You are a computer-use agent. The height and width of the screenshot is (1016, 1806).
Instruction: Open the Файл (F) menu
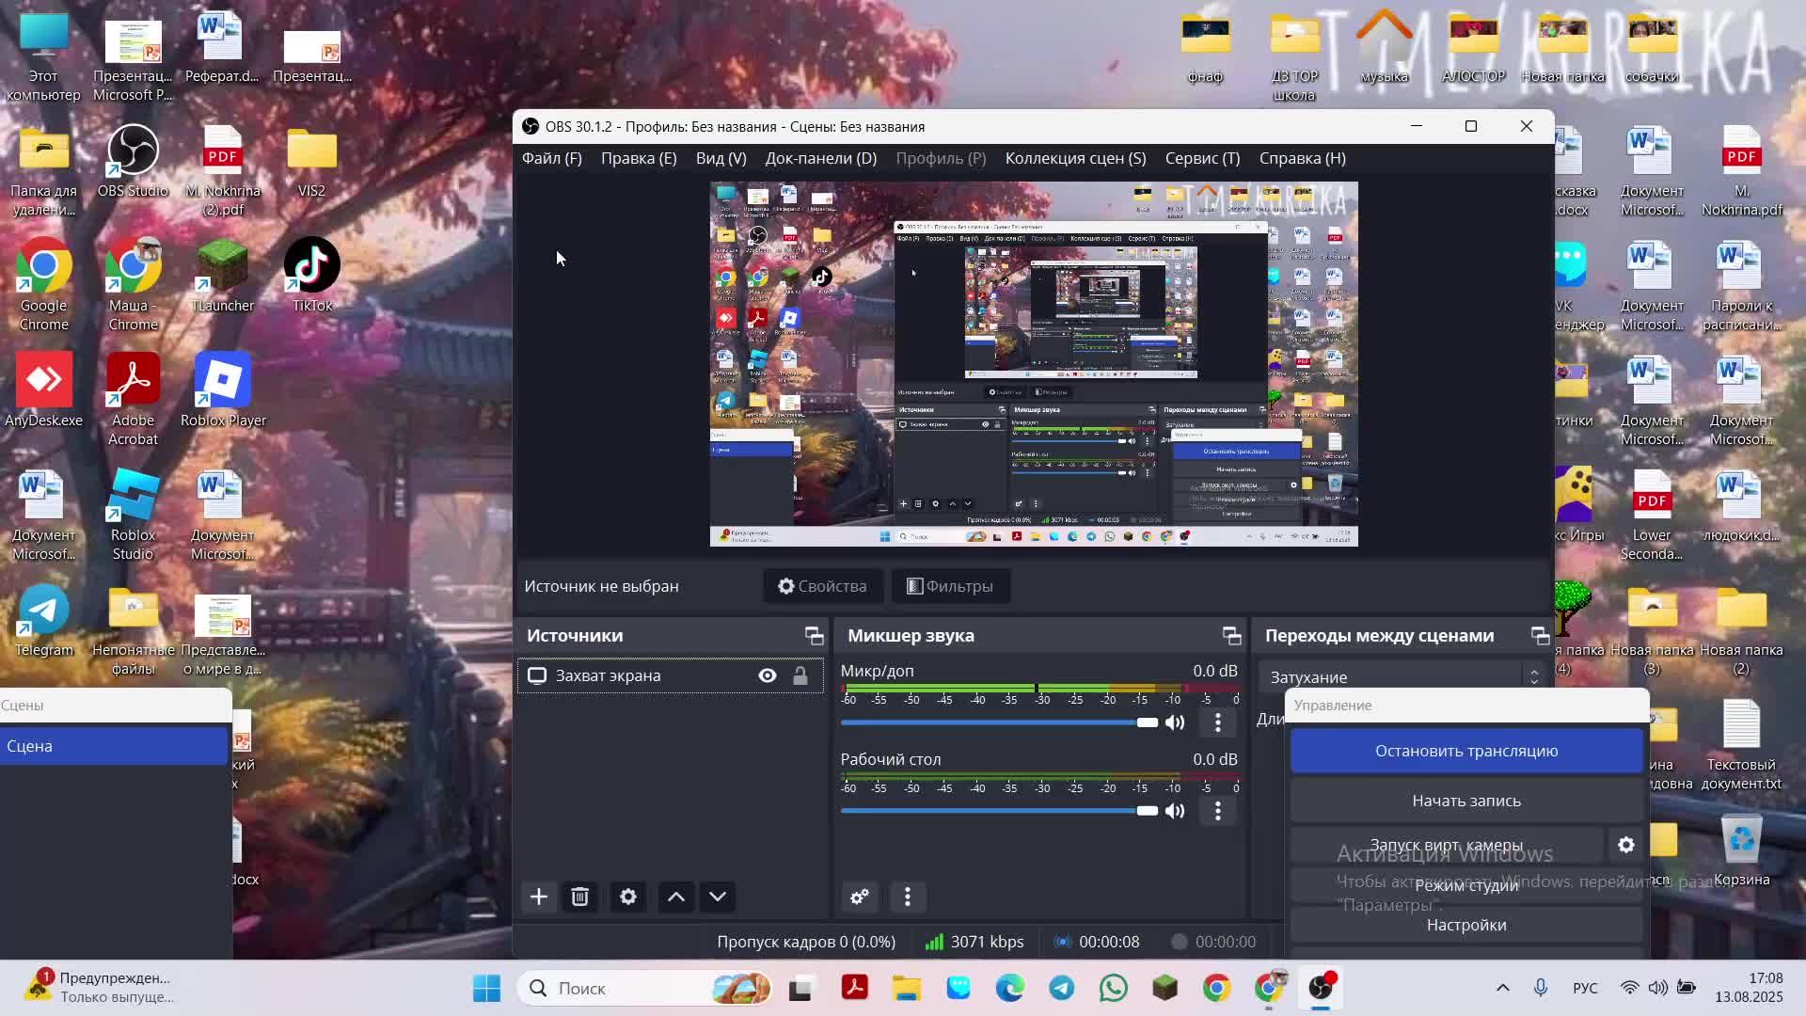click(551, 158)
